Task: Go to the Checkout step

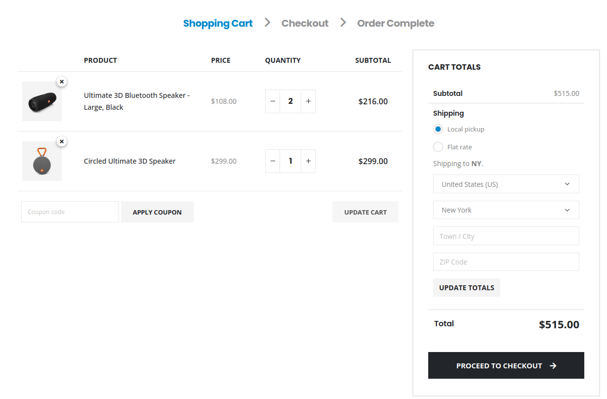Action: point(305,23)
